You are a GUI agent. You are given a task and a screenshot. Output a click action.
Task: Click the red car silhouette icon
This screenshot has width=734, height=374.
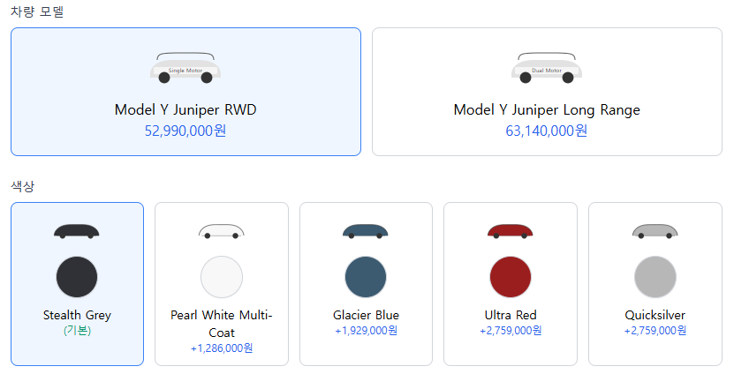(x=511, y=231)
